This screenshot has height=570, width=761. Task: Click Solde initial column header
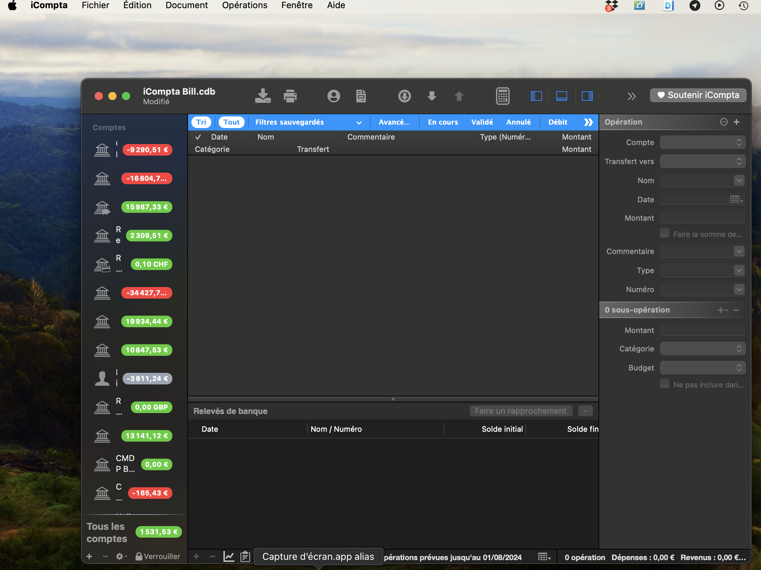coord(502,429)
